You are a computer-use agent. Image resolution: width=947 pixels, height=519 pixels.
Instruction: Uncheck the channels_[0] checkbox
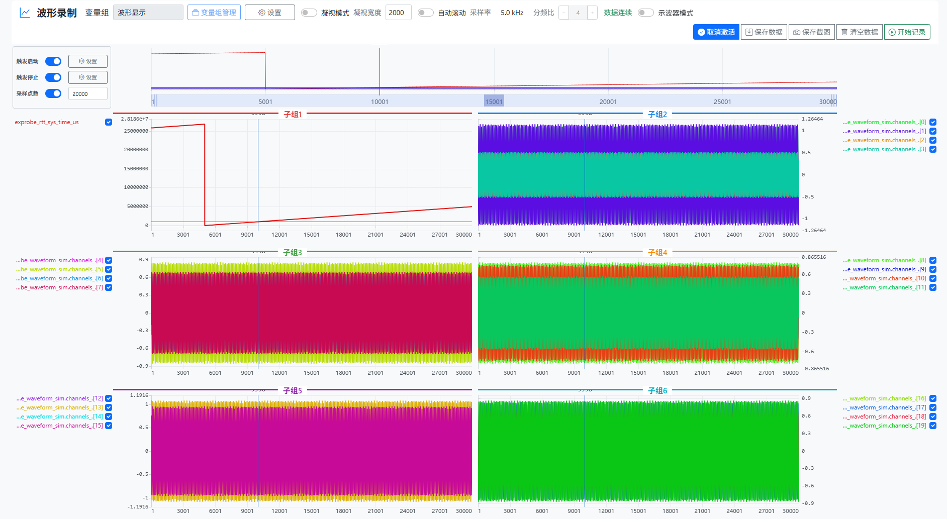(x=933, y=122)
